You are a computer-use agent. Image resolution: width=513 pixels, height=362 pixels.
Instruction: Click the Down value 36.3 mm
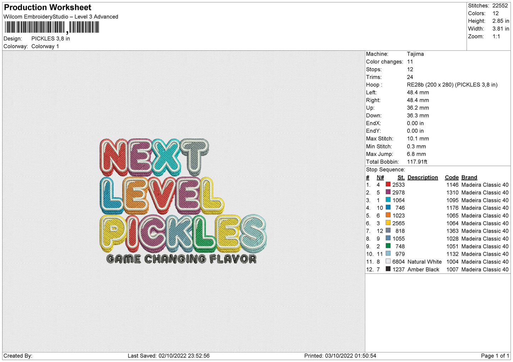pyautogui.click(x=418, y=116)
